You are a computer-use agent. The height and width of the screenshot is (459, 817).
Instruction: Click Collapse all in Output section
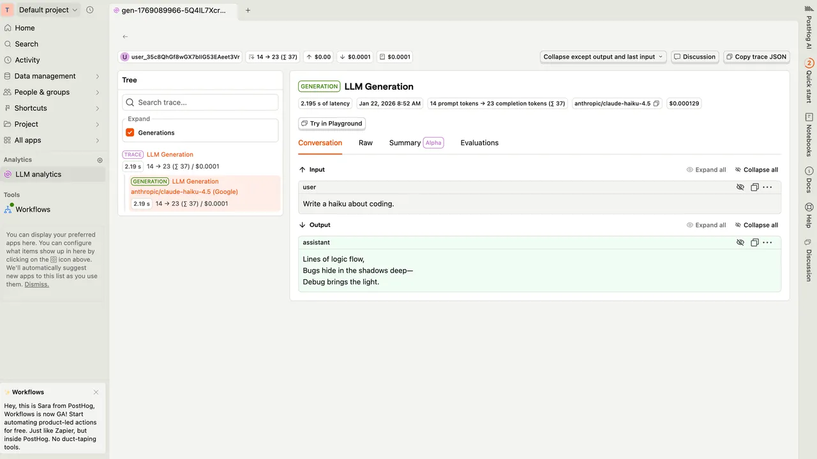click(756, 225)
